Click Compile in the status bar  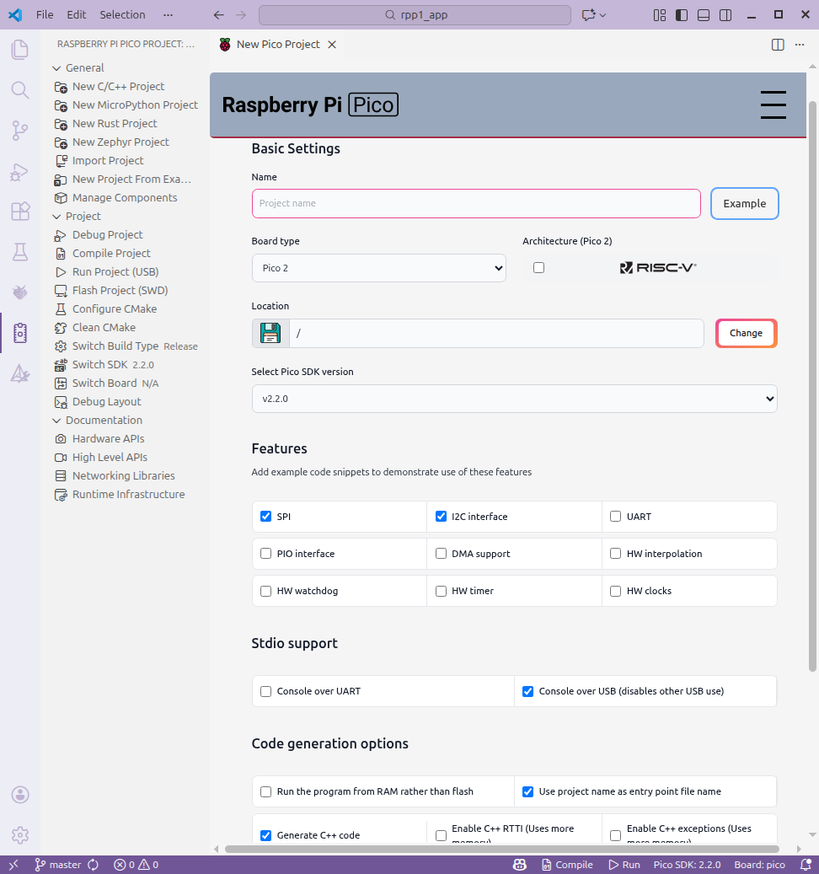(567, 865)
